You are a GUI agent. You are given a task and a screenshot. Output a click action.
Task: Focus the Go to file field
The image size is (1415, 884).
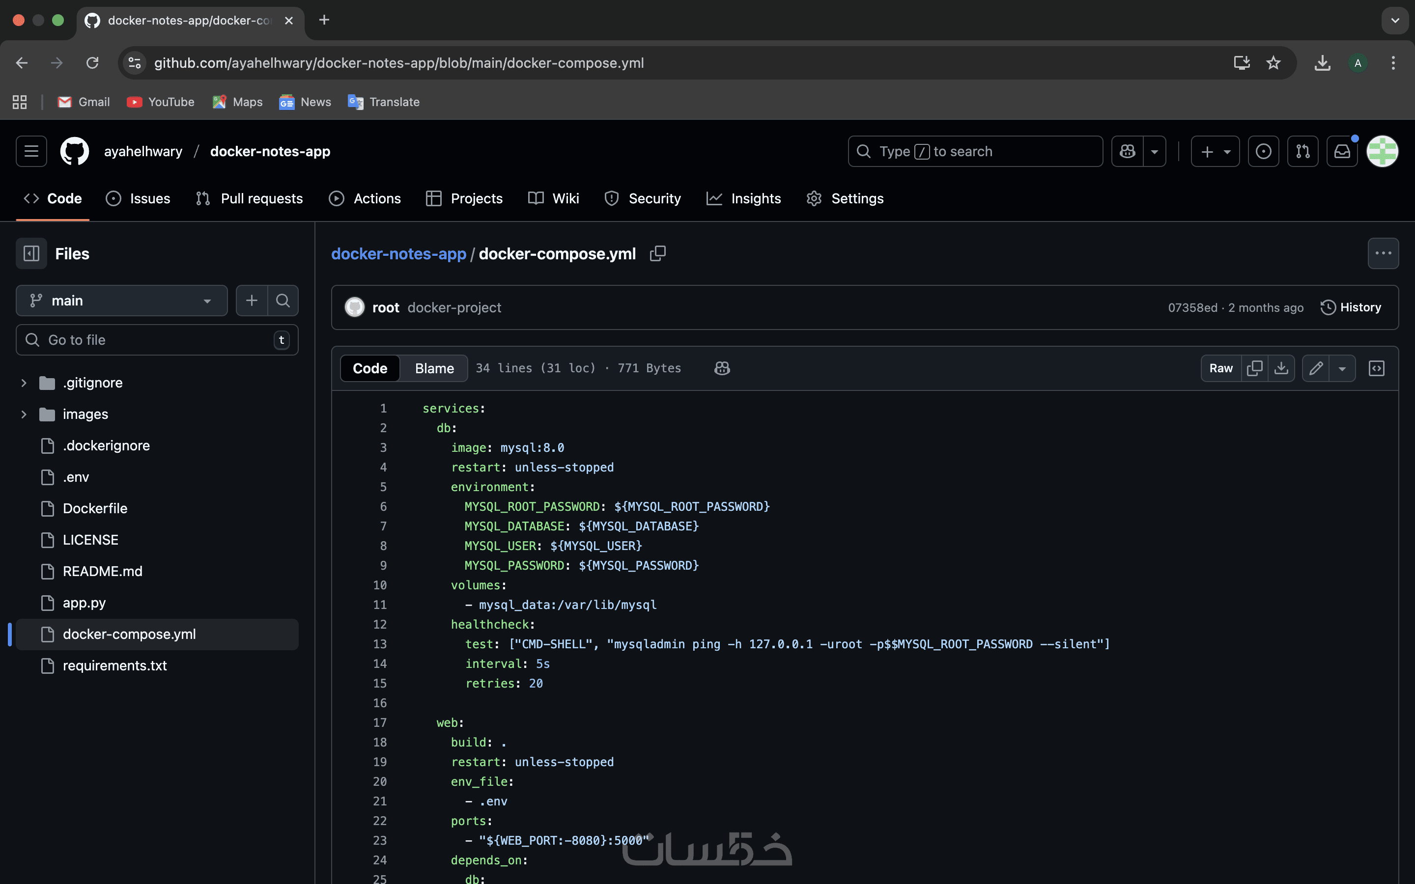pyautogui.click(x=157, y=340)
